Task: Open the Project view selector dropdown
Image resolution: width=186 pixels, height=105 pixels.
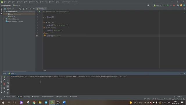Action: pos(9,9)
